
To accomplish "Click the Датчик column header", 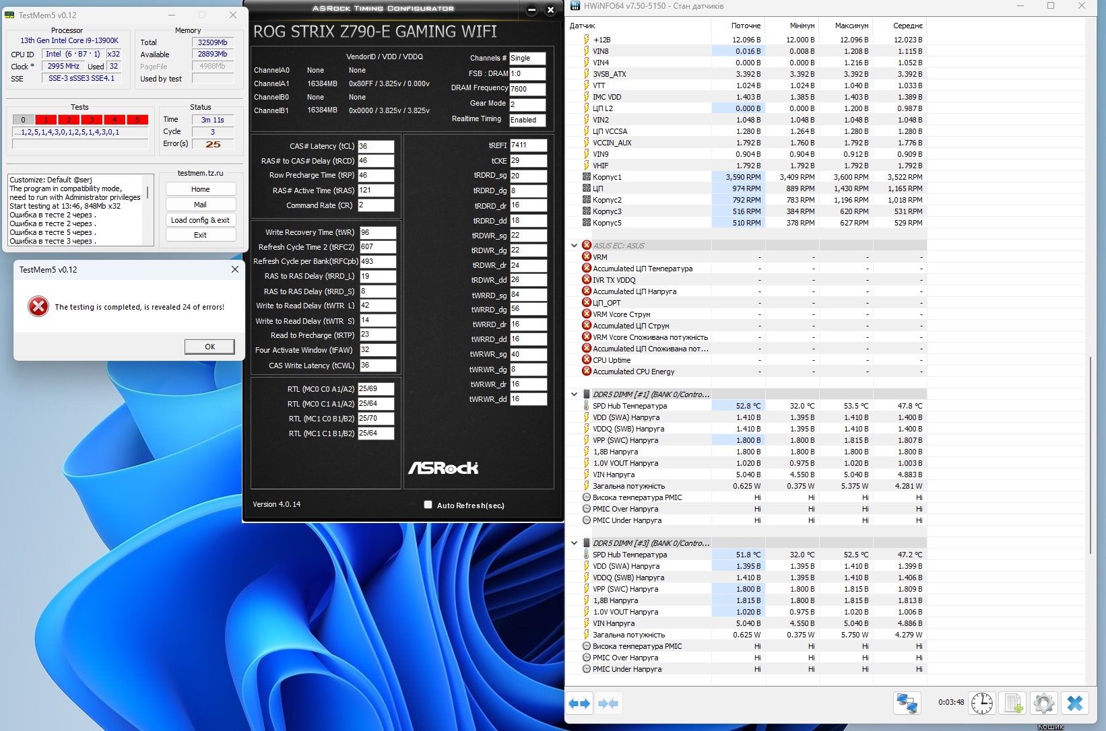I will click(639, 26).
